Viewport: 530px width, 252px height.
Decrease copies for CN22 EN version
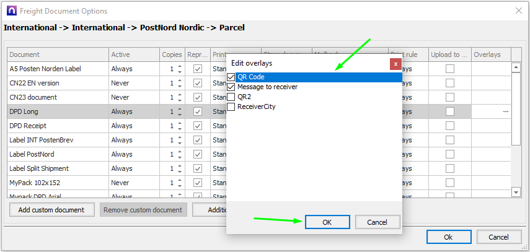[x=180, y=85]
